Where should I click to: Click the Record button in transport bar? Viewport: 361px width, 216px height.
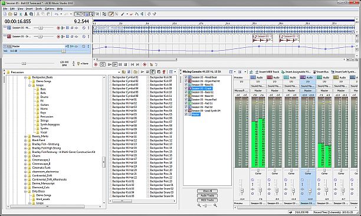click(x=96, y=64)
